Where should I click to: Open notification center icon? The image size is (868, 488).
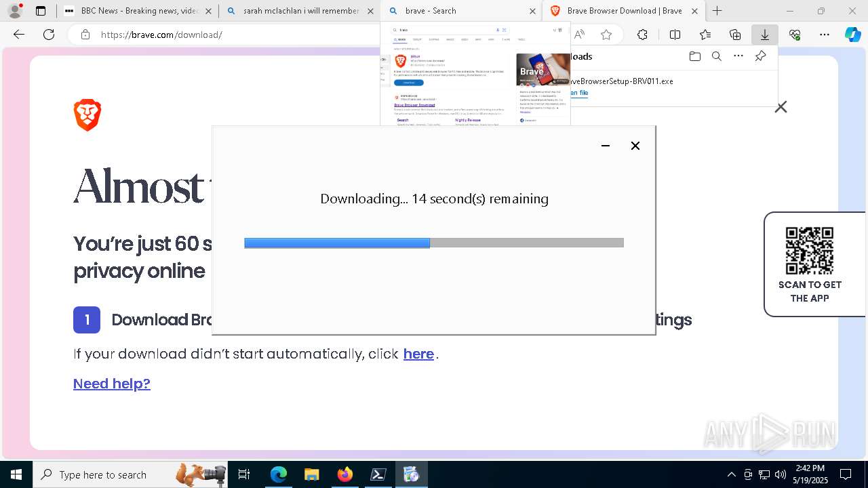[x=846, y=474]
